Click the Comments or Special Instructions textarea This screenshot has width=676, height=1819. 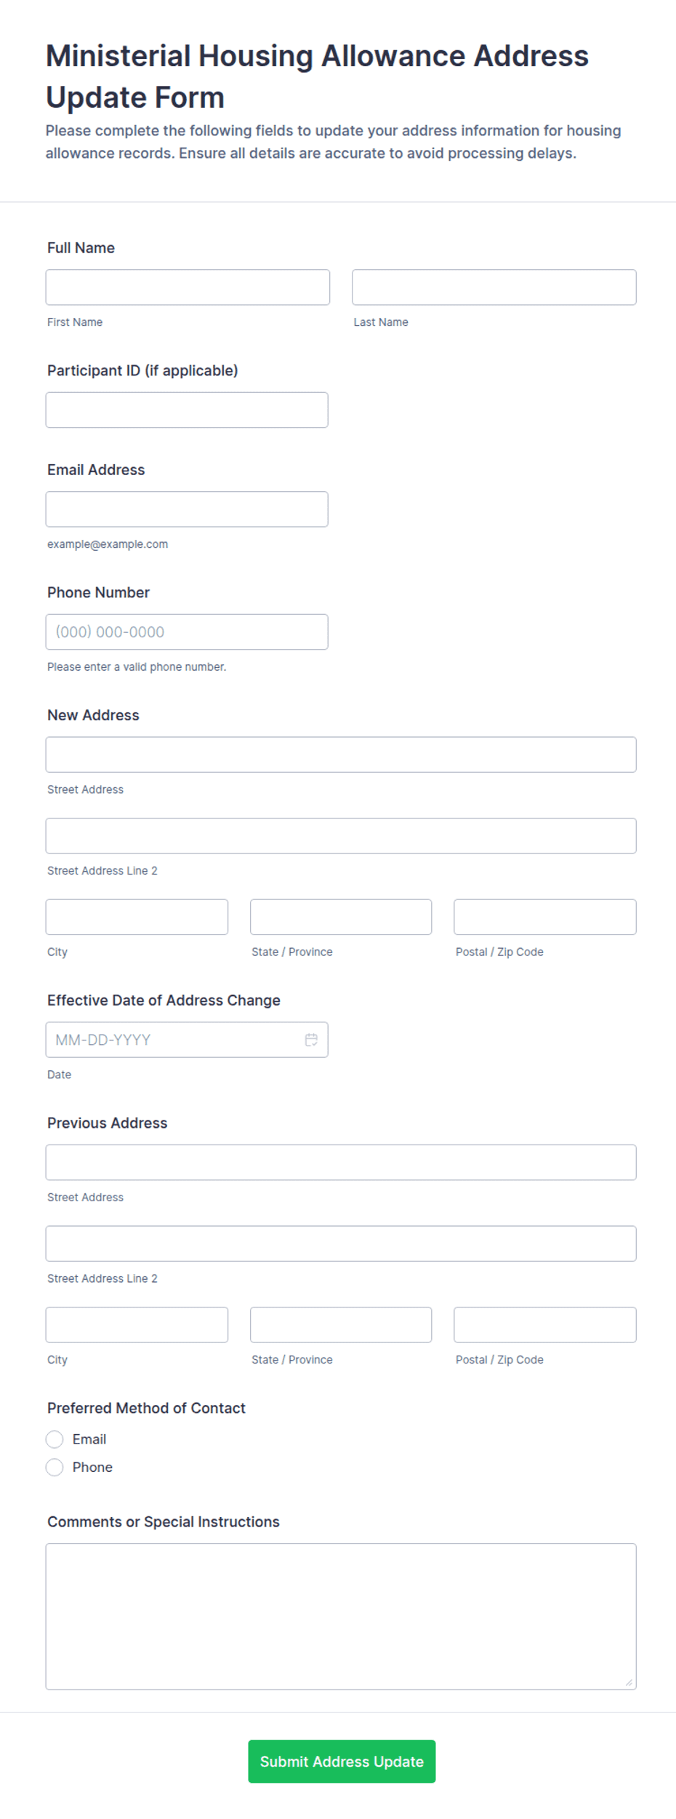341,1616
